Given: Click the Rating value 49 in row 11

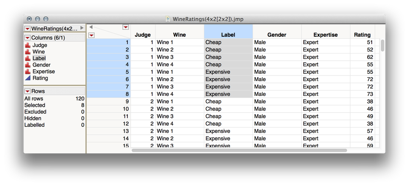Looking at the screenshot, I should click(362, 116).
